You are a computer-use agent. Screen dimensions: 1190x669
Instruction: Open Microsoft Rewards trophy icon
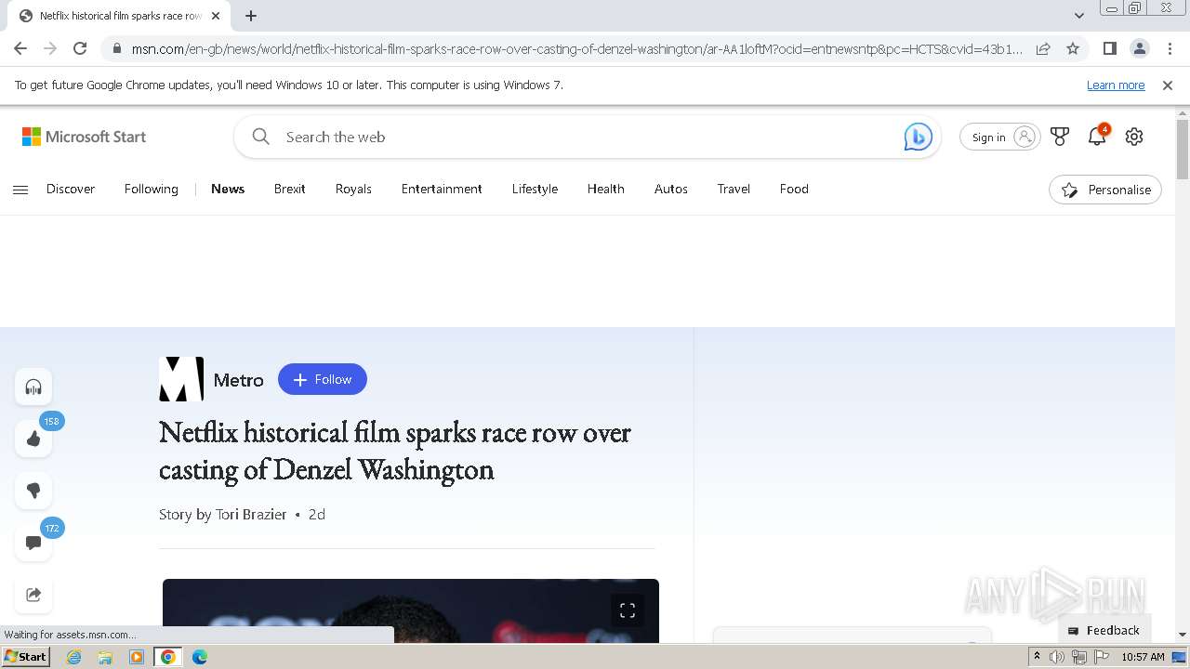coord(1060,137)
